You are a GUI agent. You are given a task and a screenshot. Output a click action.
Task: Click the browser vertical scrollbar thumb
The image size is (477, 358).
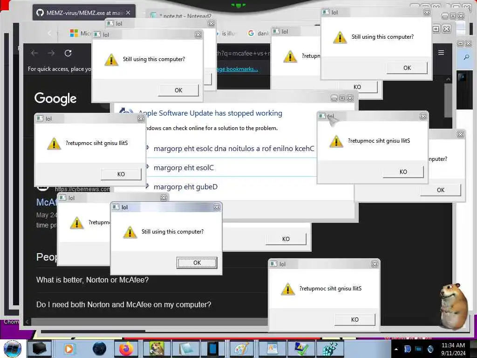[448, 100]
